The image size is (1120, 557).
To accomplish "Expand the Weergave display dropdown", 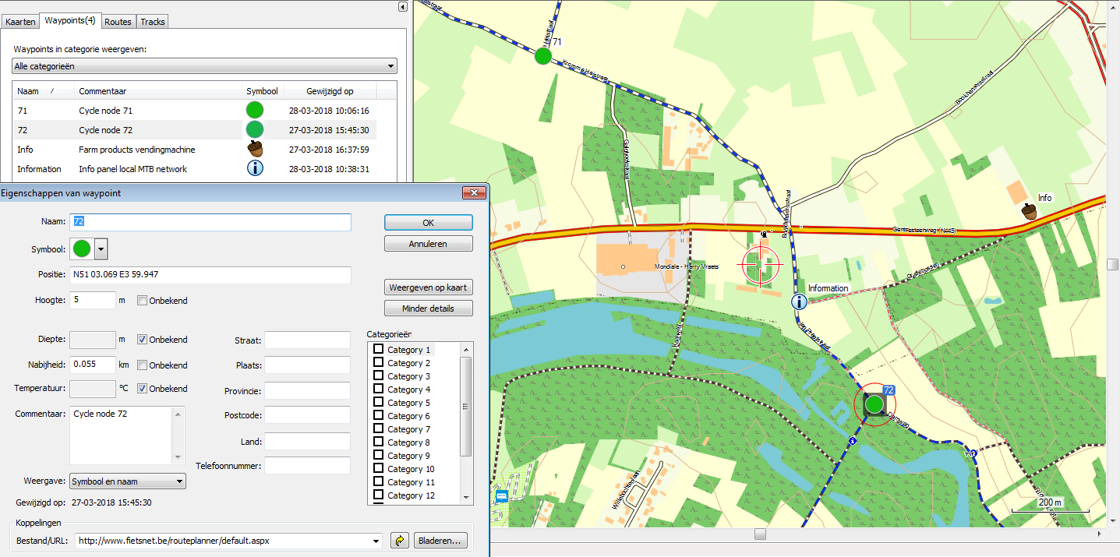I will coord(180,481).
